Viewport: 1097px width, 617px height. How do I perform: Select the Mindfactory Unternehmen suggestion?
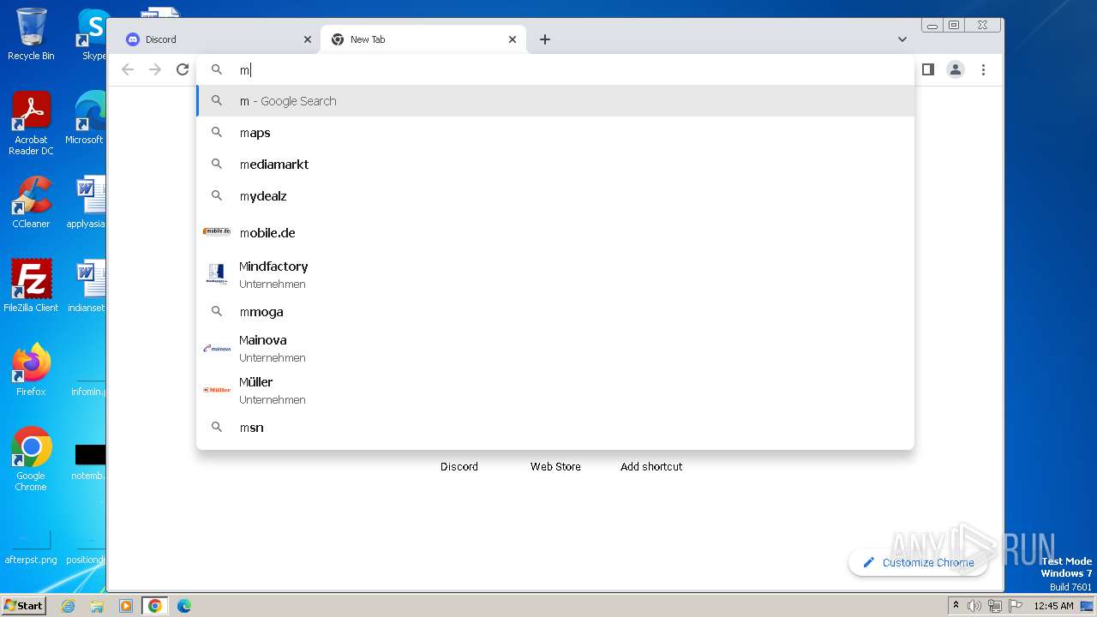(555, 274)
